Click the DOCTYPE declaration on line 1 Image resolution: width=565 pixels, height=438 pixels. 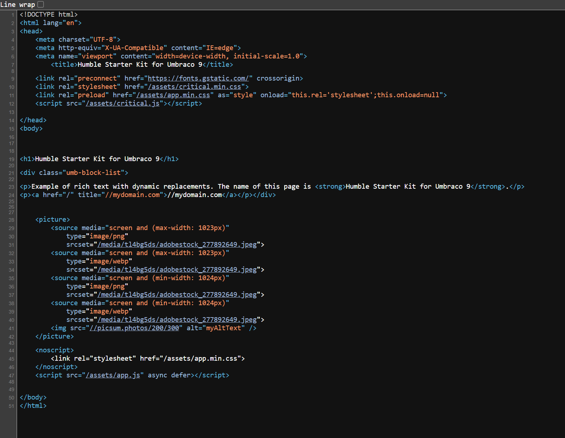pyautogui.click(x=49, y=14)
